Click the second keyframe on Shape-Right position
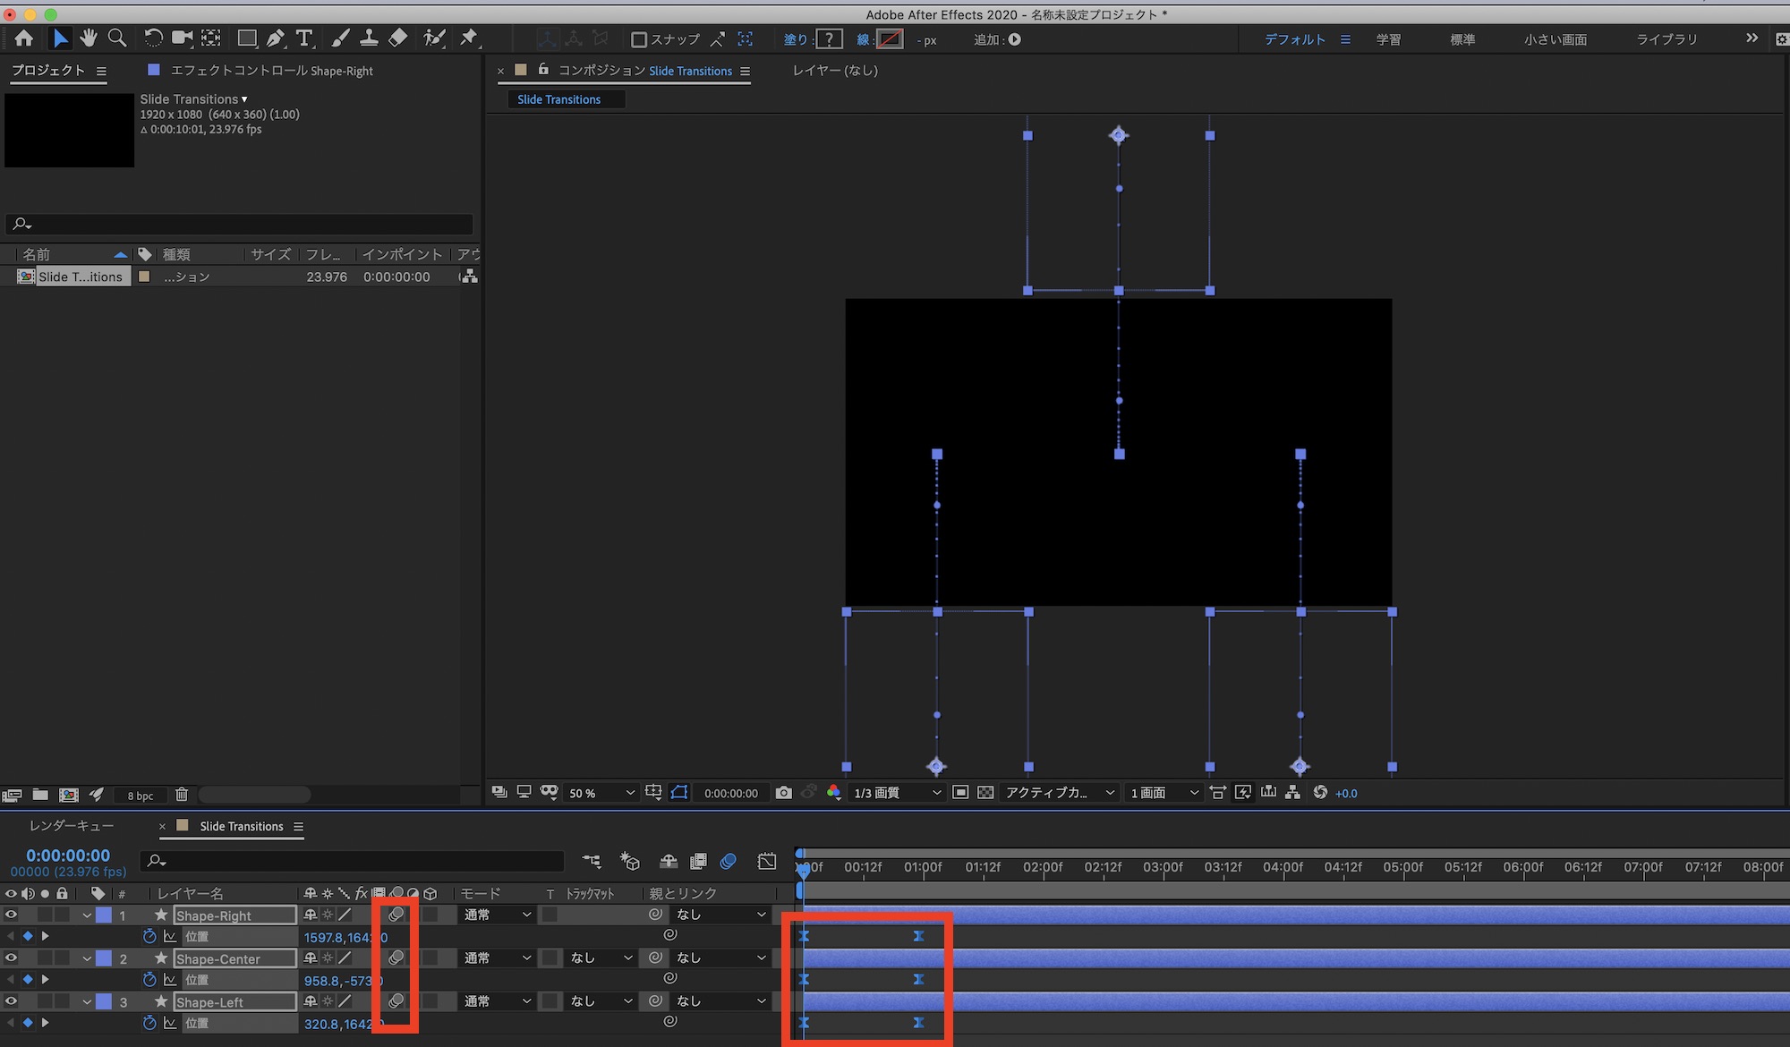This screenshot has width=1790, height=1047. click(918, 936)
